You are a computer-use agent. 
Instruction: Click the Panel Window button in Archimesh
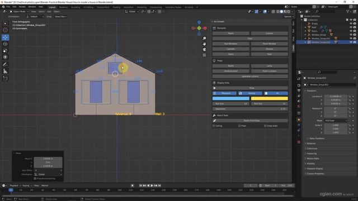pyautogui.click(x=270, y=44)
